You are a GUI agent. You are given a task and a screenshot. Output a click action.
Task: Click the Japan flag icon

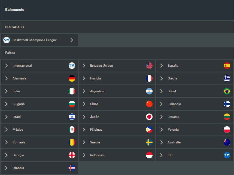coord(149,117)
